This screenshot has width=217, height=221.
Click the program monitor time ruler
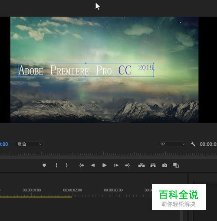108,154
